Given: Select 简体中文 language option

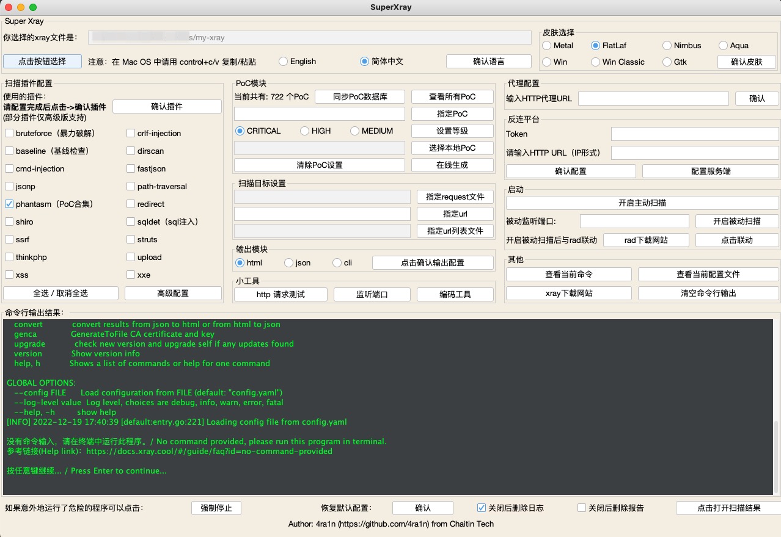Looking at the screenshot, I should click(364, 61).
